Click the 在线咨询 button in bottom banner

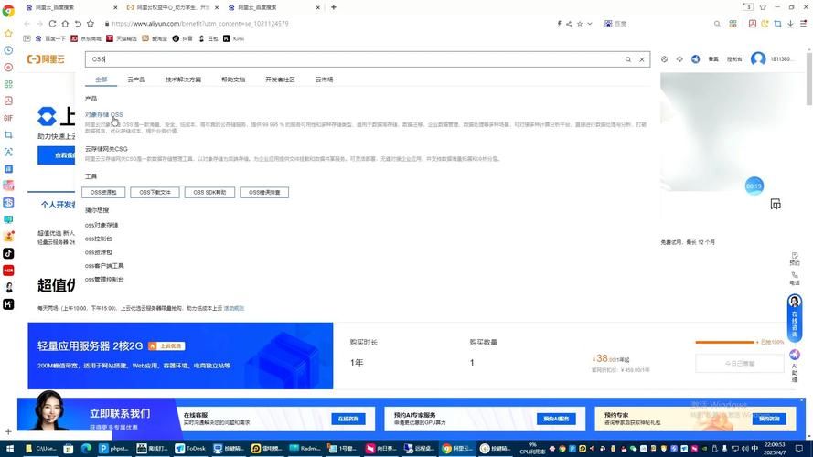[348, 419]
